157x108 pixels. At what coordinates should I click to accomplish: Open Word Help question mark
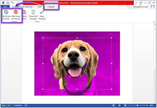[136, 3]
